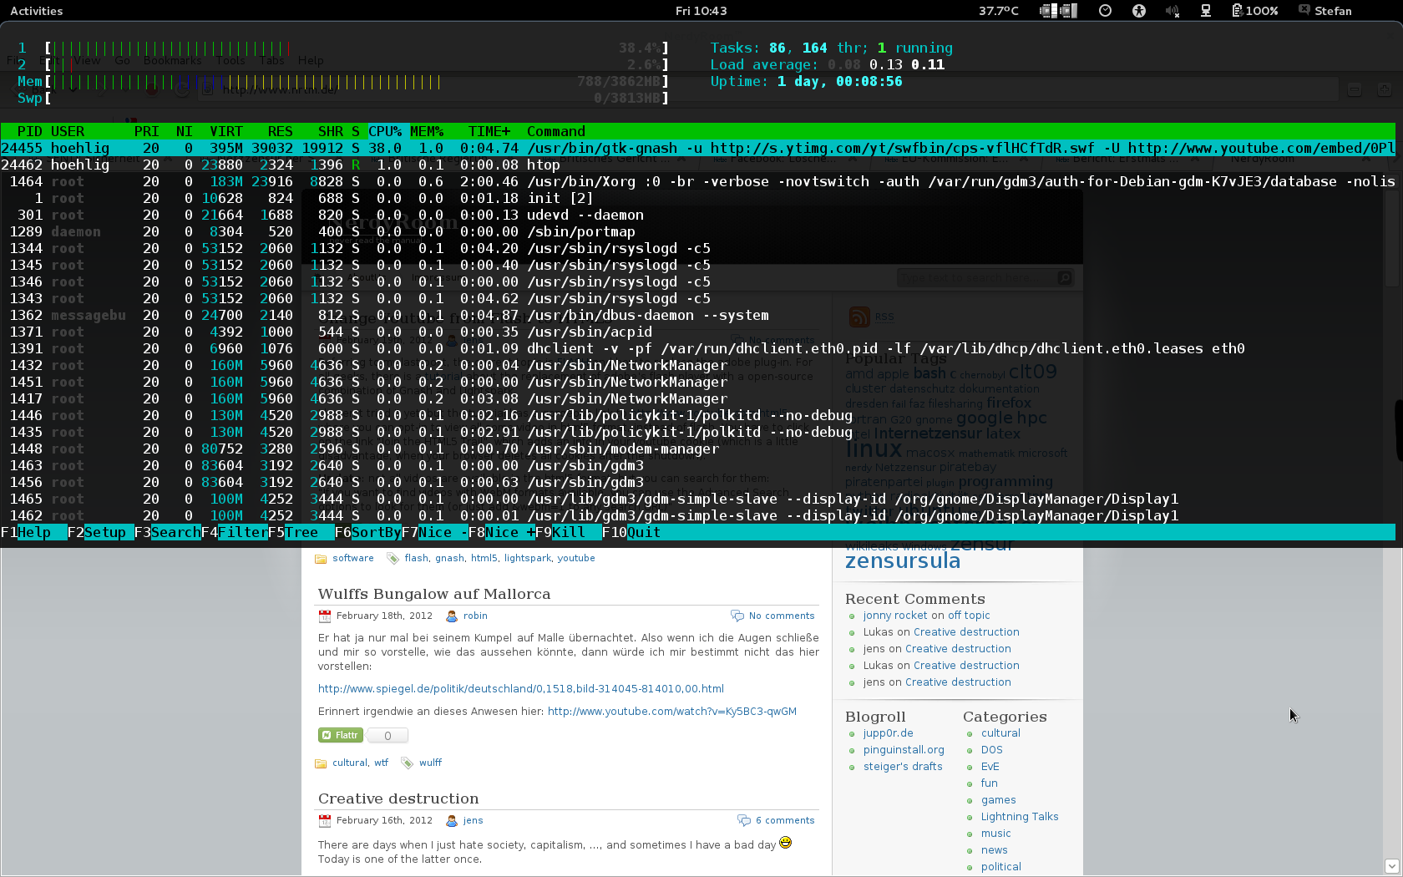
Task: Click the clock showing Fri 10:43
Action: click(701, 11)
